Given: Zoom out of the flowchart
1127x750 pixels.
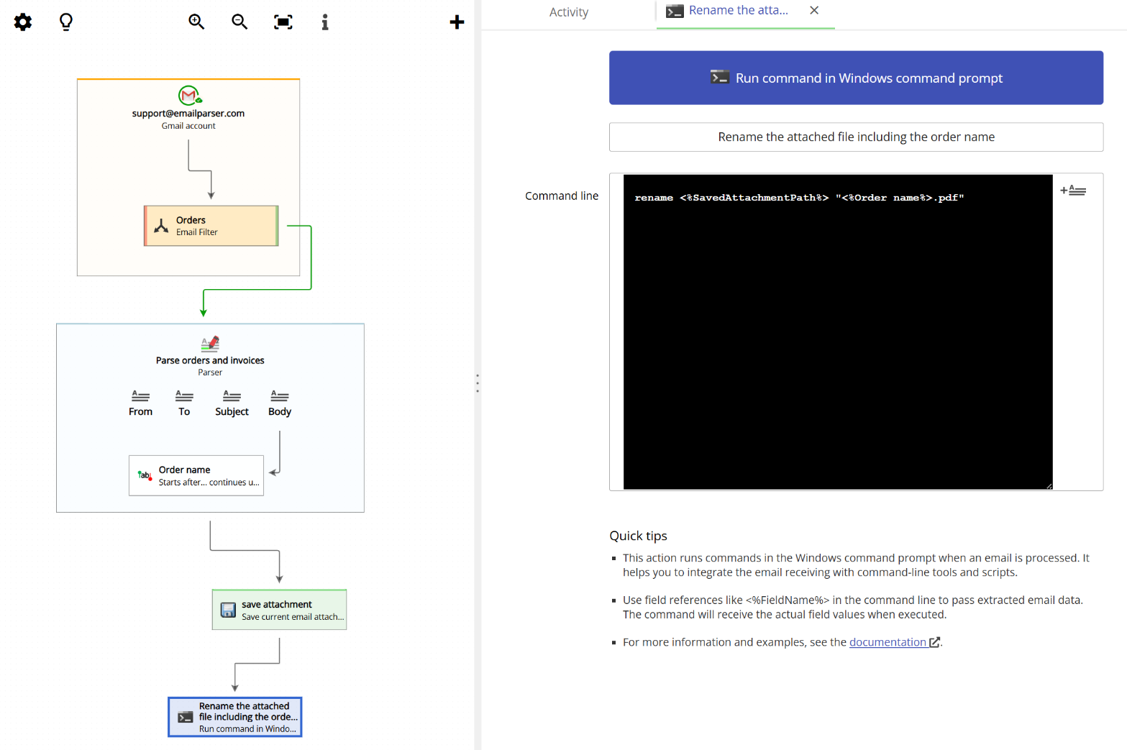Looking at the screenshot, I should [x=239, y=22].
